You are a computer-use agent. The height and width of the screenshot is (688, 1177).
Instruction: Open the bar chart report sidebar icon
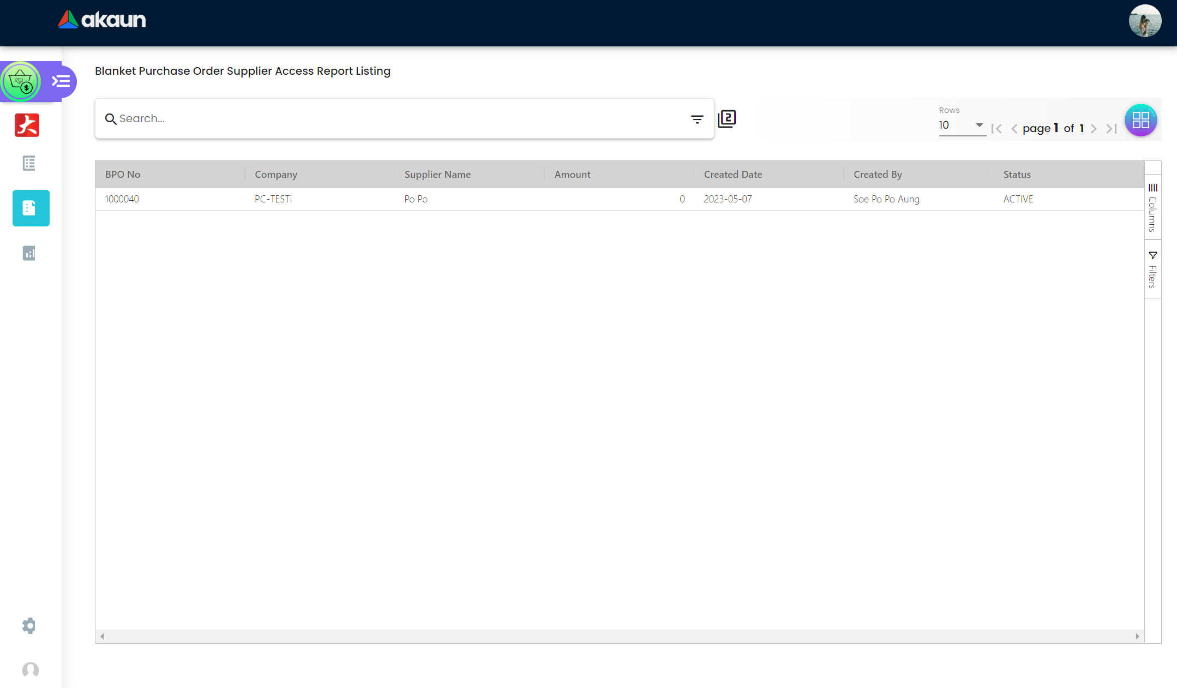point(29,253)
